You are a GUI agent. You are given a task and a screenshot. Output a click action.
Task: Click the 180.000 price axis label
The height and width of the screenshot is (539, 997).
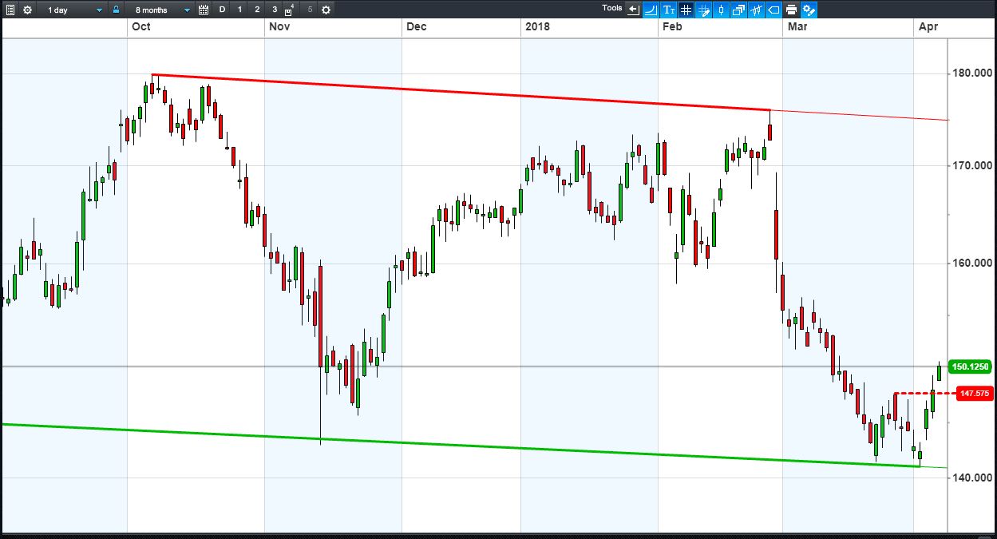[x=971, y=74]
